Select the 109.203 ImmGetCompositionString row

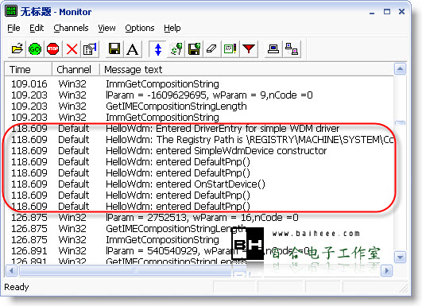(x=199, y=117)
